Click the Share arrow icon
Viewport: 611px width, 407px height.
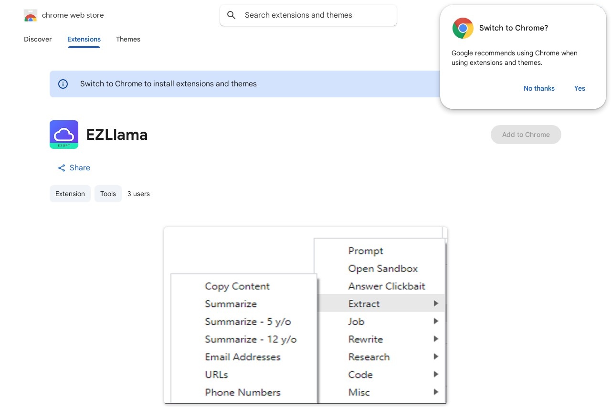pos(62,168)
